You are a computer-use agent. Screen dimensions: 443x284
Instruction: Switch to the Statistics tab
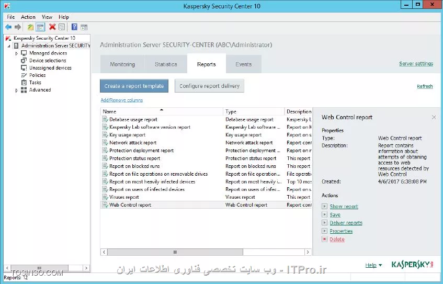(x=166, y=64)
